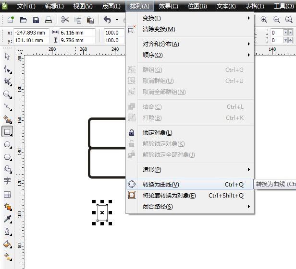Open the 版面(L) menu
Image resolution: width=296 pixels, height=269 pixels.
pos(111,6)
